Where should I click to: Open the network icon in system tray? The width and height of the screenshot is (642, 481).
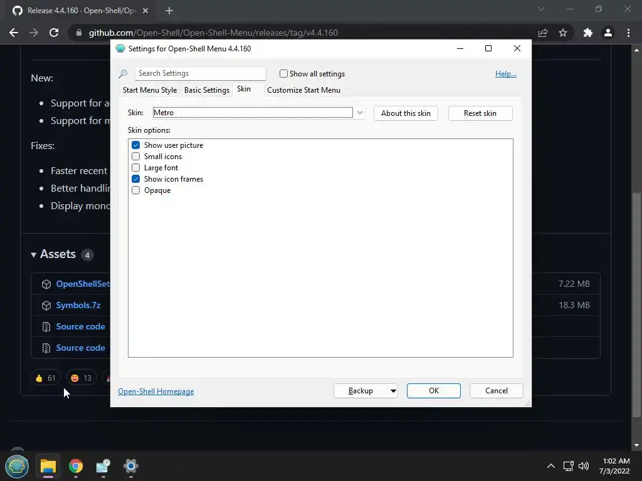click(568, 466)
